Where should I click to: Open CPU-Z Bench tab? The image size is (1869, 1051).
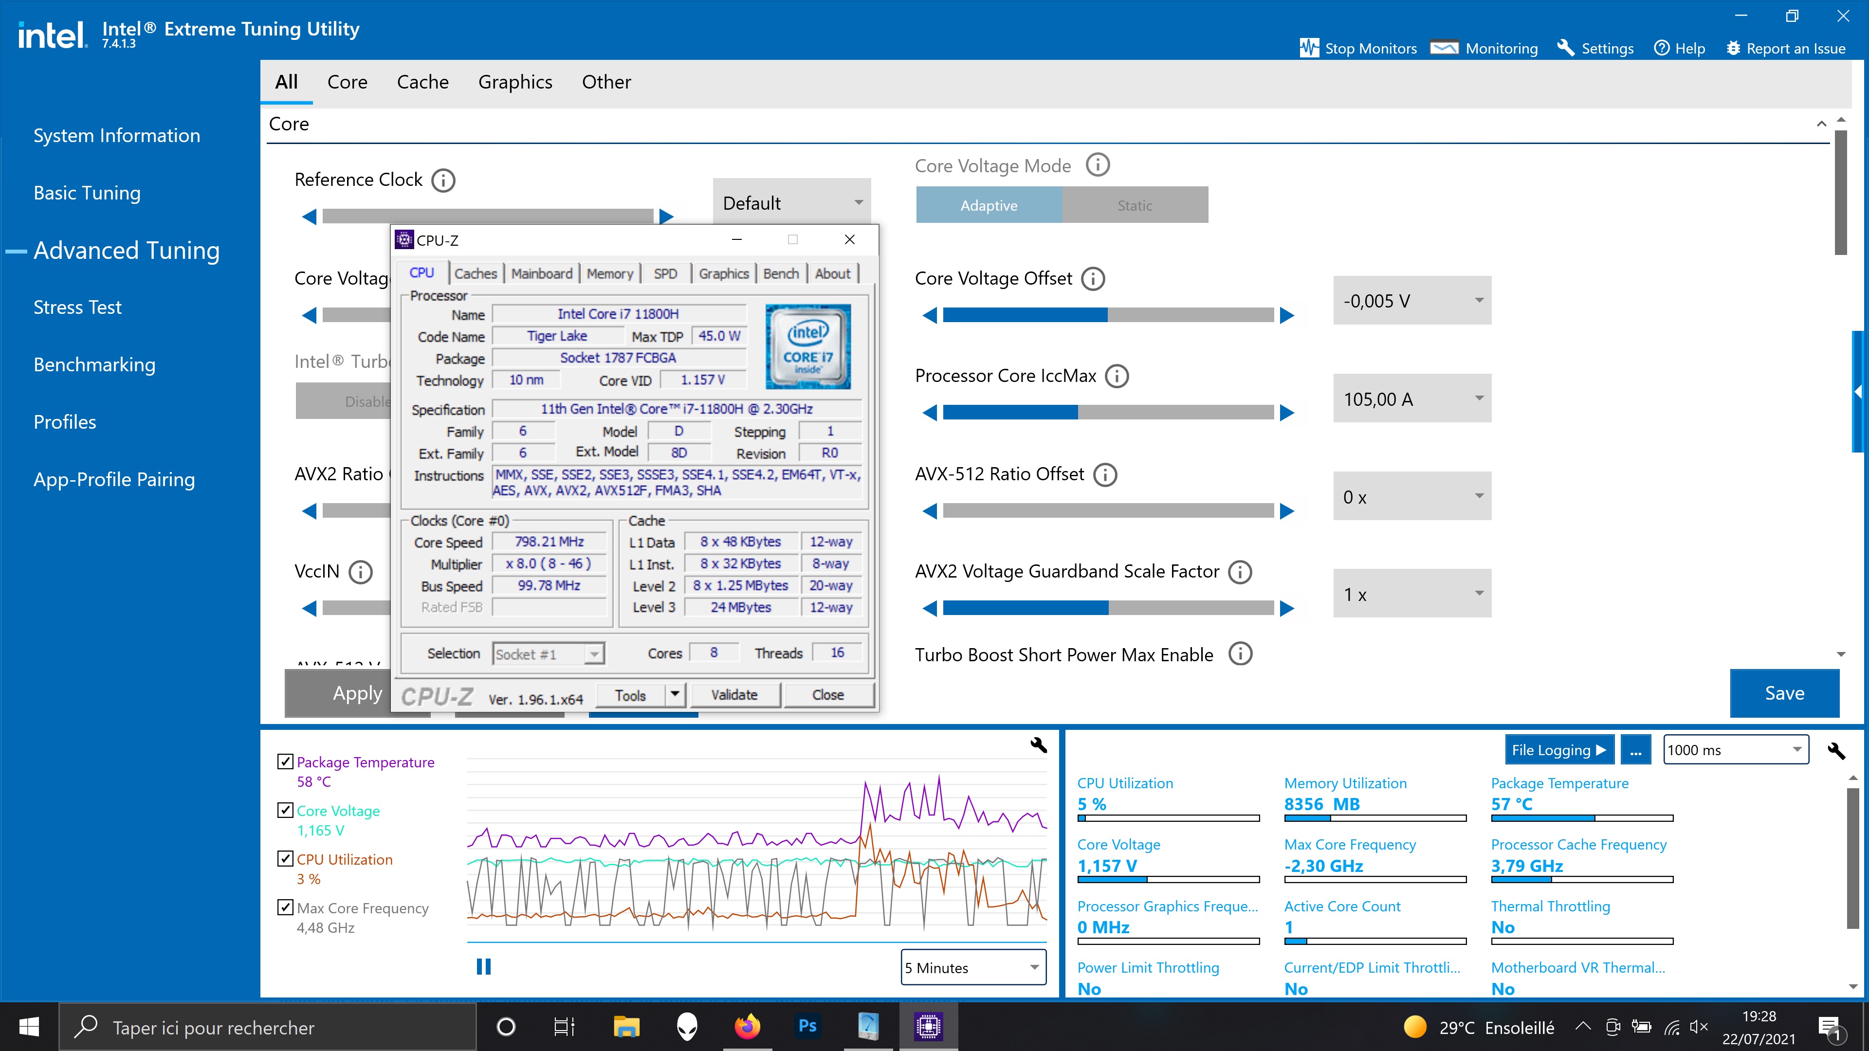click(x=781, y=273)
